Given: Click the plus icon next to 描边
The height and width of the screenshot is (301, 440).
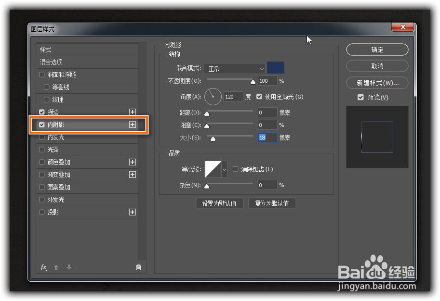Looking at the screenshot, I should point(132,112).
